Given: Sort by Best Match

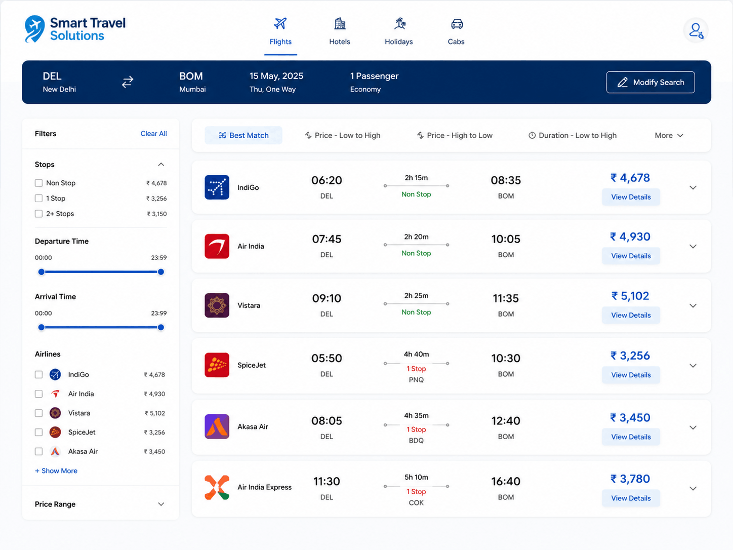Looking at the screenshot, I should 243,136.
